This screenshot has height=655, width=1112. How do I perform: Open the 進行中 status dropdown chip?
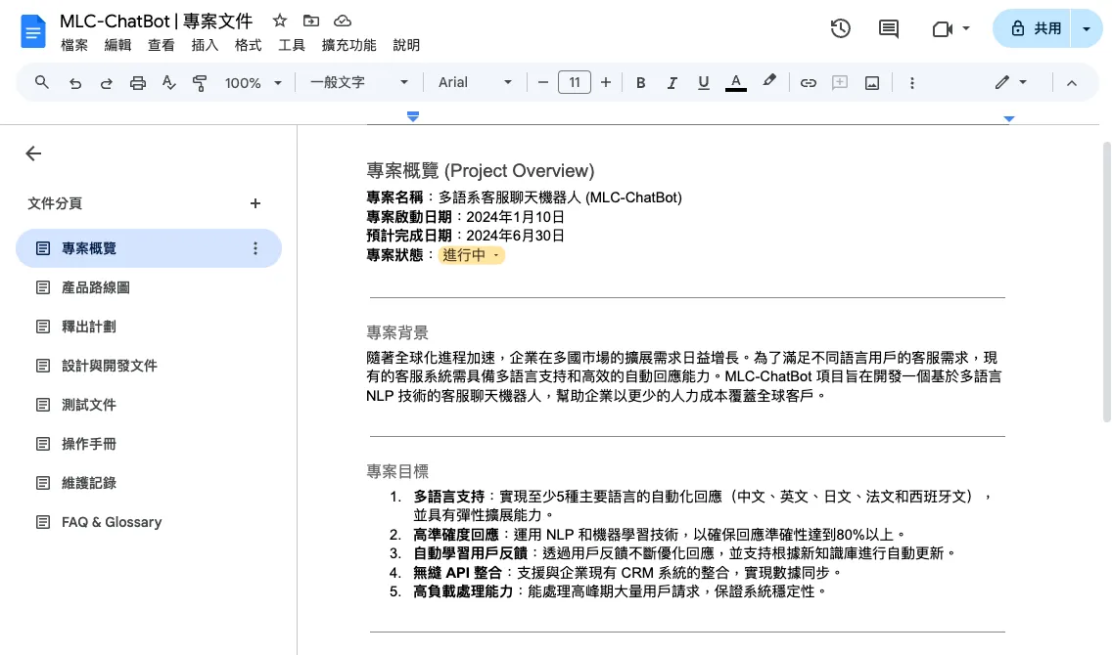point(471,255)
